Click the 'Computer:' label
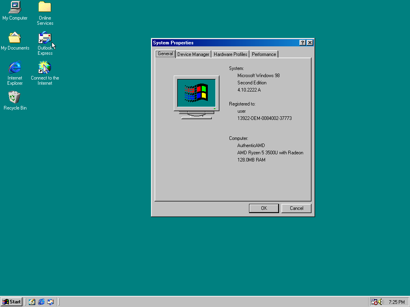 pos(239,138)
